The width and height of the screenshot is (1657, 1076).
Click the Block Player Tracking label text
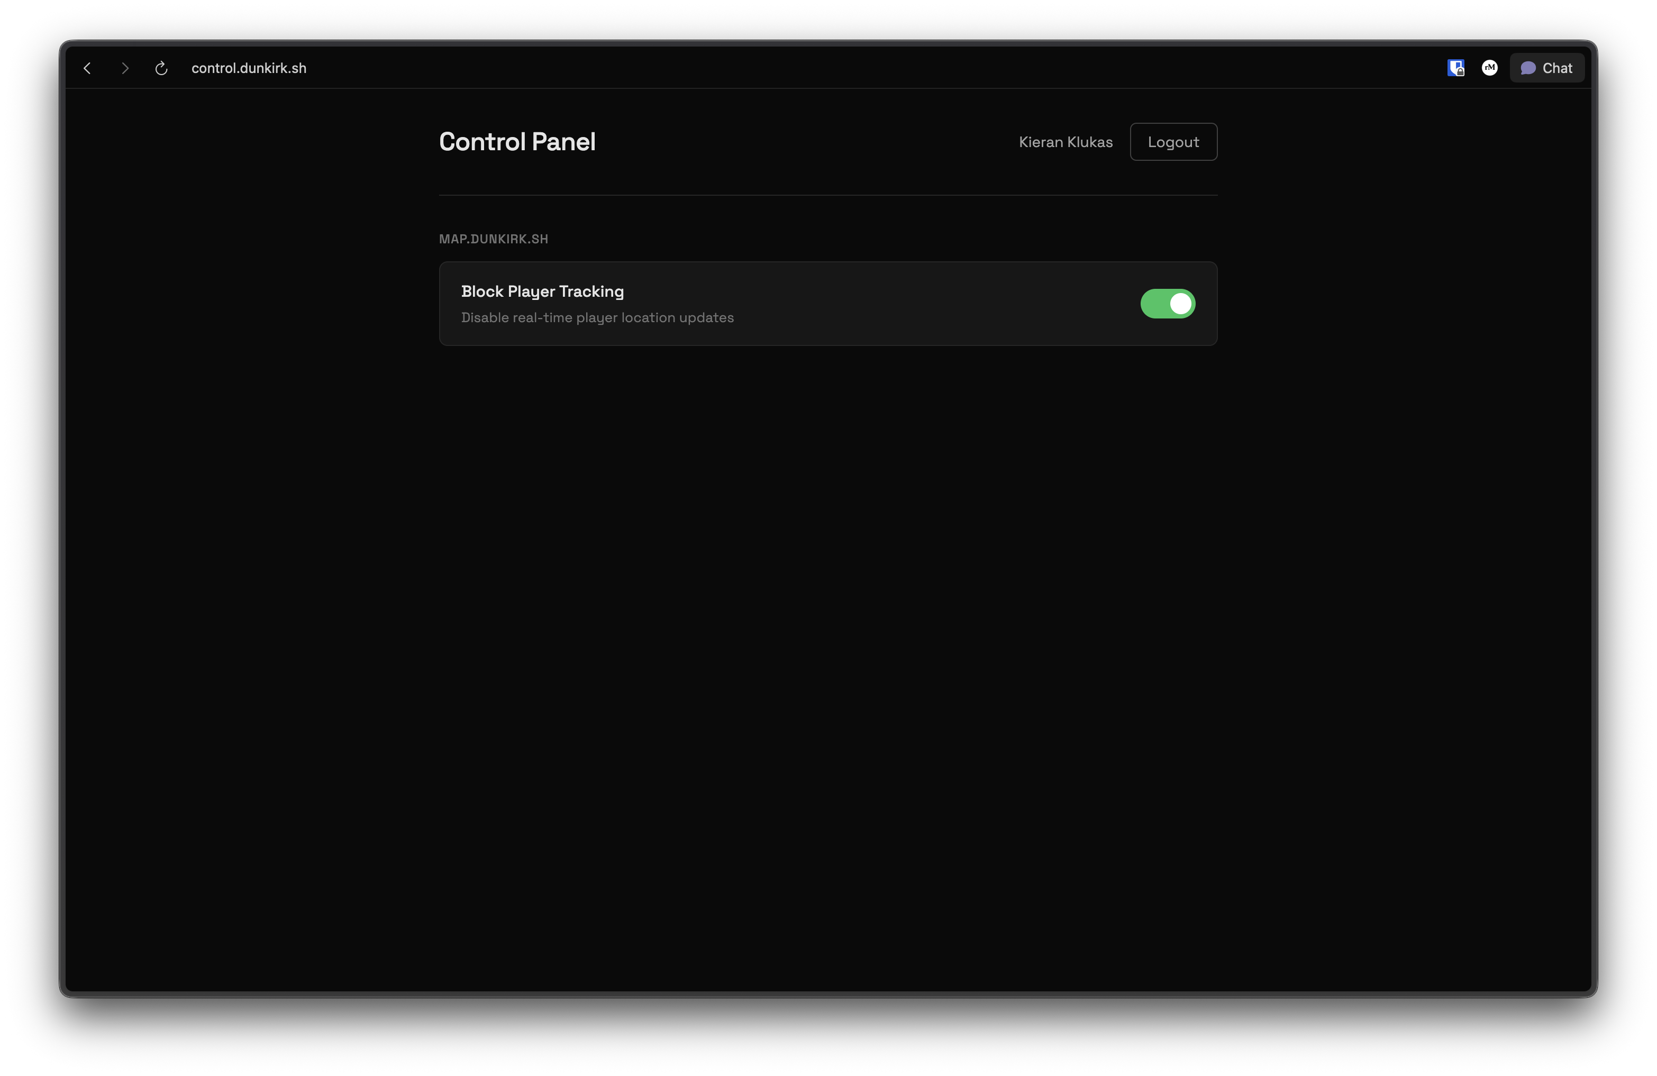click(x=542, y=291)
